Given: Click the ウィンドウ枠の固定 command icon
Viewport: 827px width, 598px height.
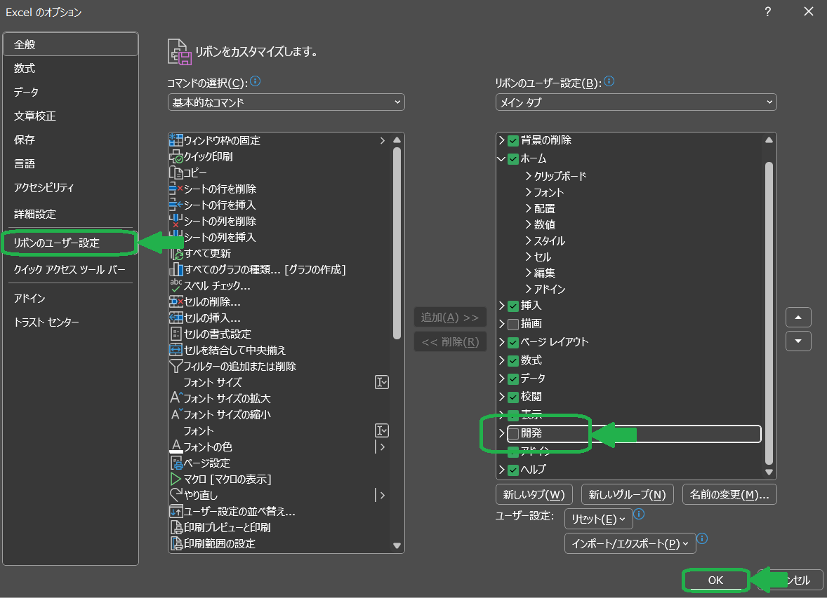Looking at the screenshot, I should [x=176, y=140].
